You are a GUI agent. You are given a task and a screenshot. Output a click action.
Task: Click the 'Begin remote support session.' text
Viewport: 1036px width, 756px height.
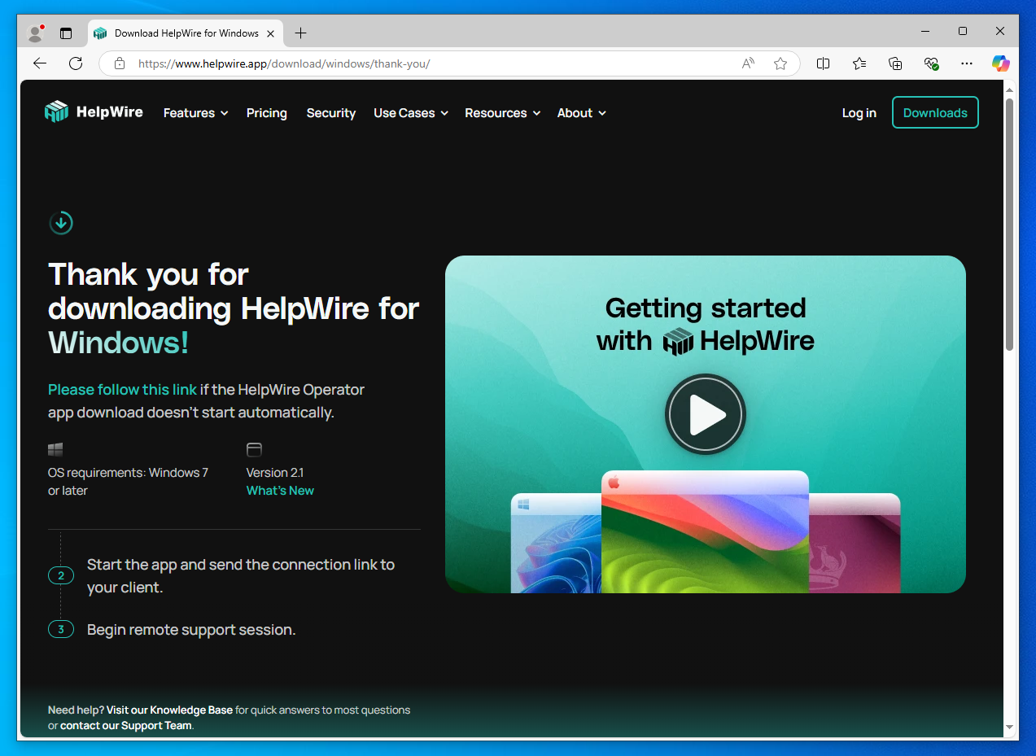(x=191, y=630)
